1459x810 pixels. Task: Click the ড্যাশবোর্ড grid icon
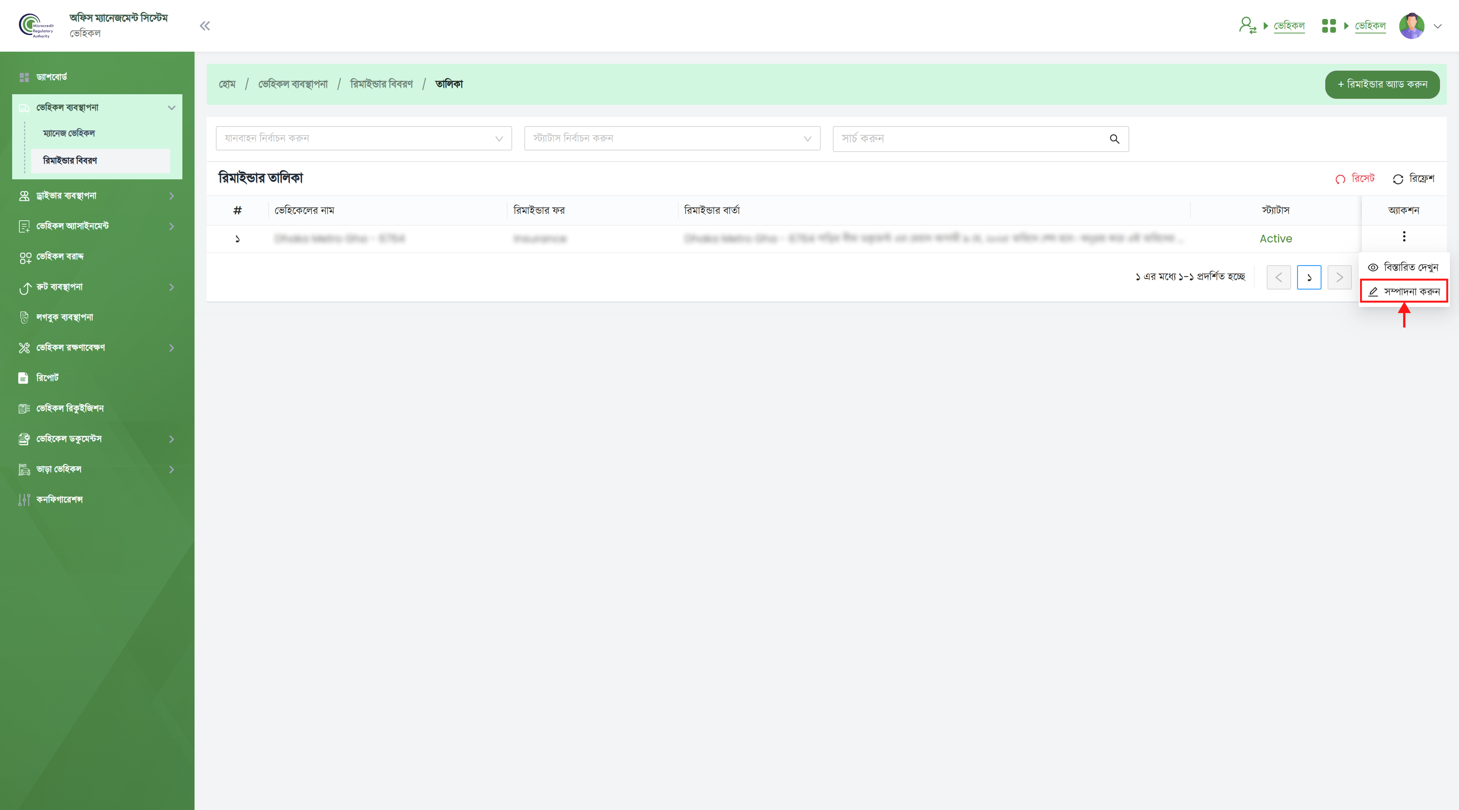24,77
